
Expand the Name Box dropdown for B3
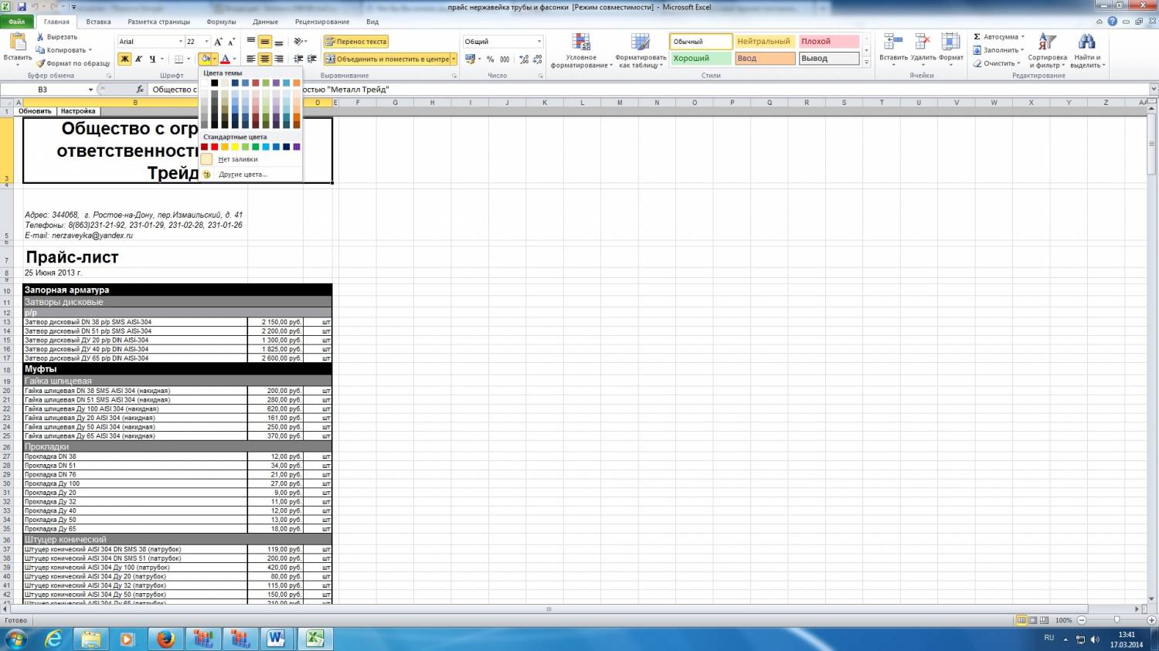coord(90,90)
